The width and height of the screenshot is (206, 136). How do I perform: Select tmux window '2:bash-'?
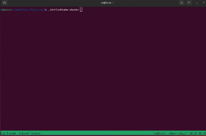tap(36, 133)
